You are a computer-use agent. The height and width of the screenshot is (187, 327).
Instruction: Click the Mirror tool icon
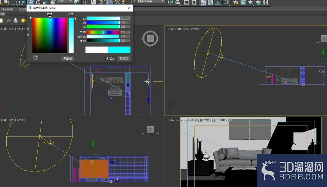pos(171,2)
